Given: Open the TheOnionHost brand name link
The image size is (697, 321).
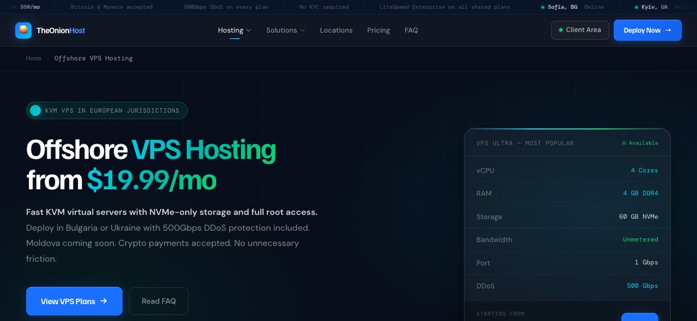Looking at the screenshot, I should click(x=60, y=30).
